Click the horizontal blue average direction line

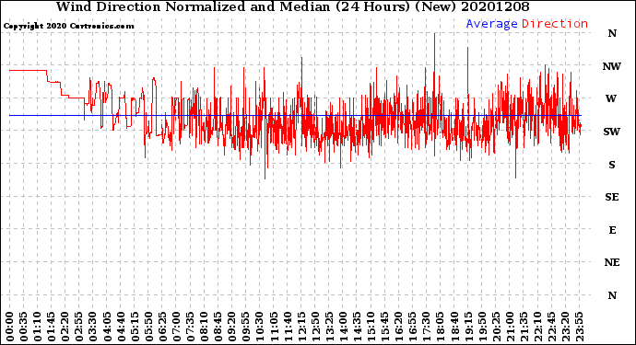(295, 115)
